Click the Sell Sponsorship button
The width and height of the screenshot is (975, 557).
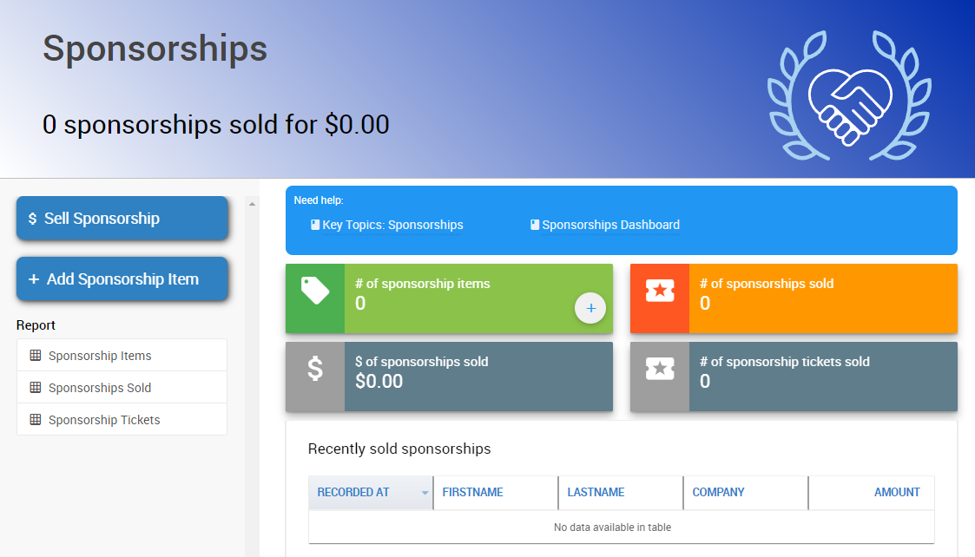click(122, 219)
